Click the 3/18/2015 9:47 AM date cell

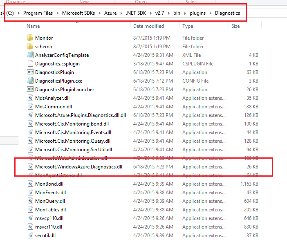tap(153, 63)
